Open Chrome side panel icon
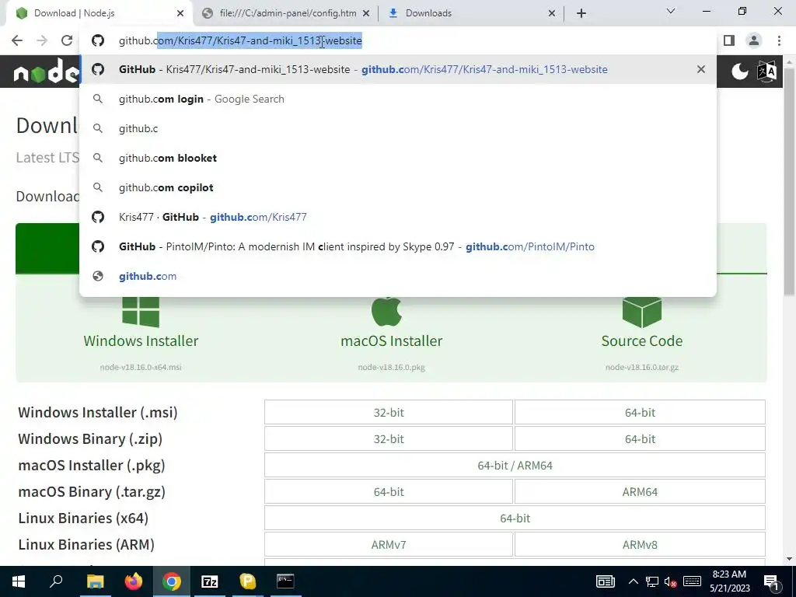The width and height of the screenshot is (796, 597). [x=729, y=40]
